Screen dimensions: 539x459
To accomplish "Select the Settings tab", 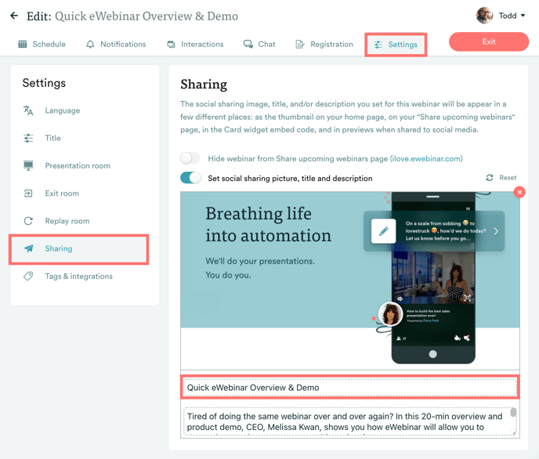I will pos(396,45).
